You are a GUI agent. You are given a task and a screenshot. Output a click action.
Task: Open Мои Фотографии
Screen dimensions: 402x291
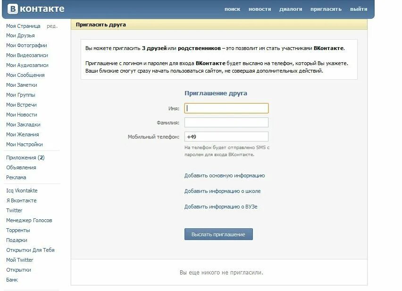click(26, 45)
